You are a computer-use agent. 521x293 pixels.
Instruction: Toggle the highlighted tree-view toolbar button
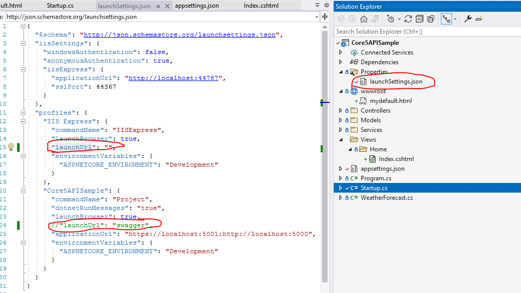446,19
